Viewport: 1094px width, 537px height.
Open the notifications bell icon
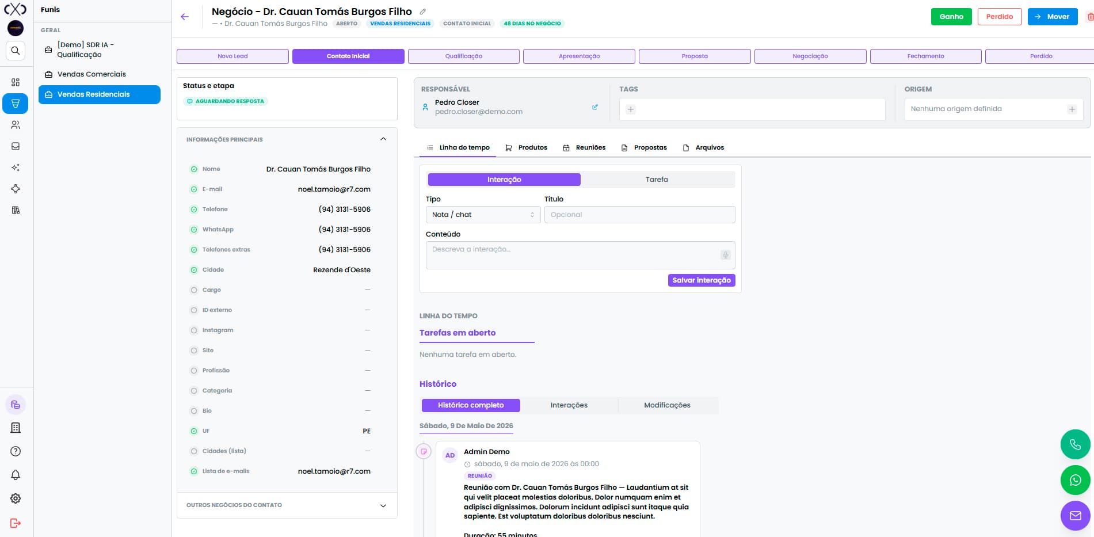[16, 475]
